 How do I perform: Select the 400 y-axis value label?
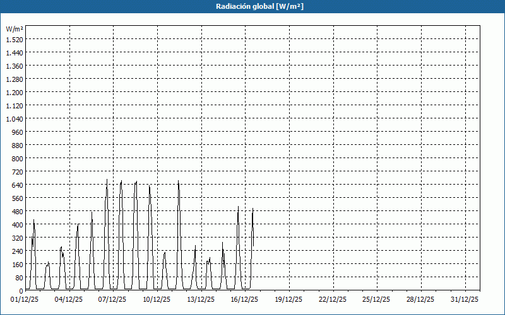[x=17, y=224]
